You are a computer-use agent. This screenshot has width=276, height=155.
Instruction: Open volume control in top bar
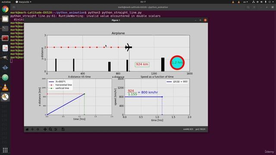[262, 2]
